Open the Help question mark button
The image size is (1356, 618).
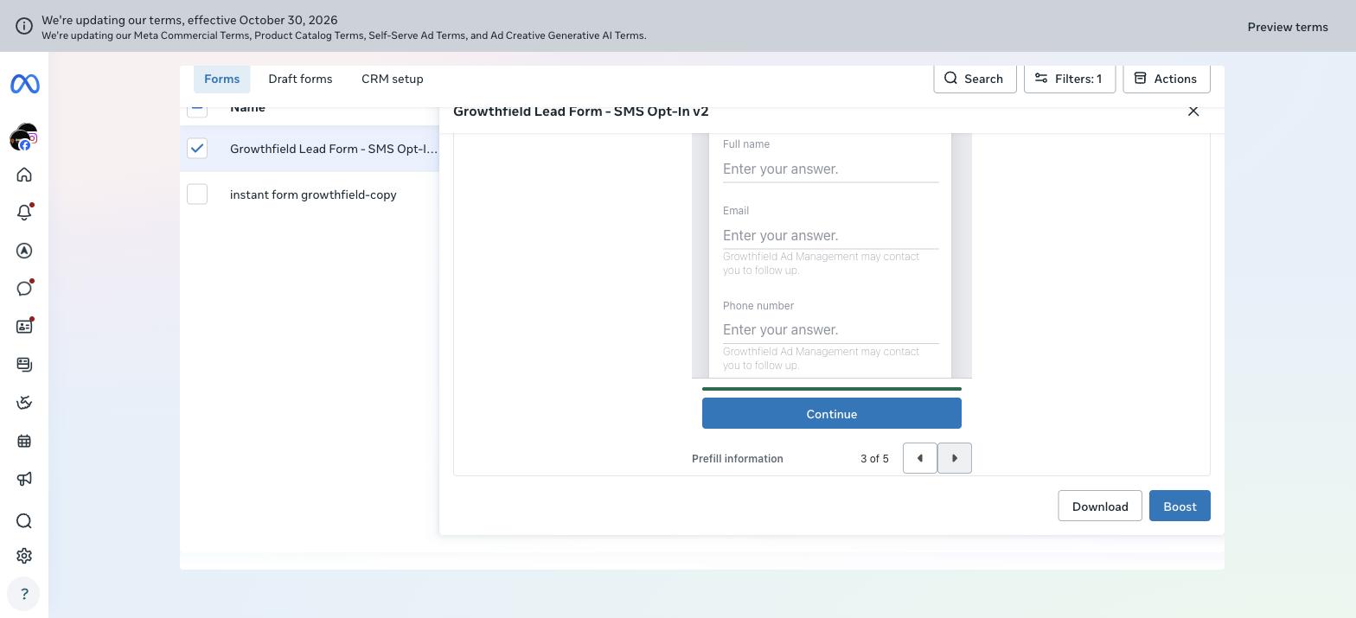click(24, 594)
